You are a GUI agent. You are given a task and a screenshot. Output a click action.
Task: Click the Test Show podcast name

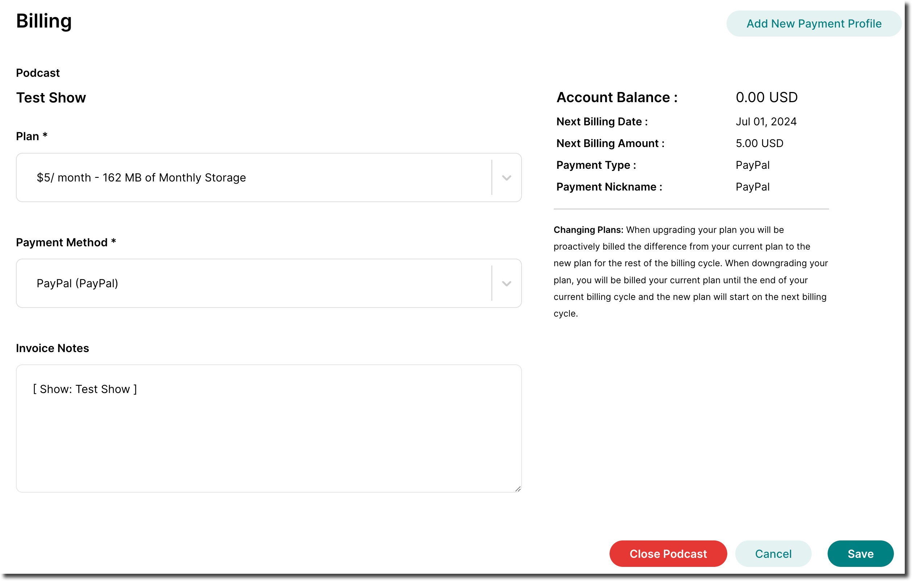(x=51, y=98)
